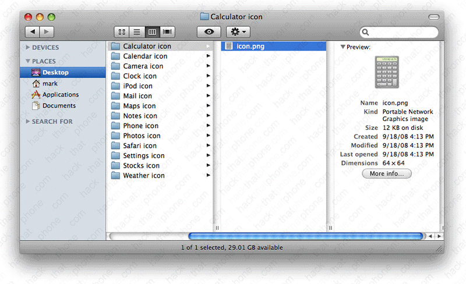Switch to Cover Flow view
The width and height of the screenshot is (466, 284).
click(x=168, y=32)
